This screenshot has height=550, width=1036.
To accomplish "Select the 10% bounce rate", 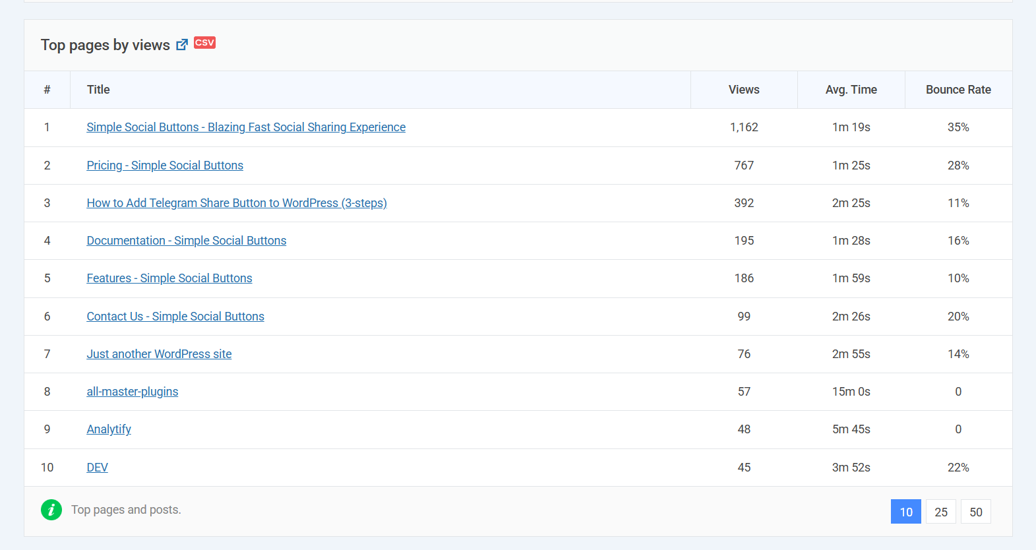I will coord(958,278).
